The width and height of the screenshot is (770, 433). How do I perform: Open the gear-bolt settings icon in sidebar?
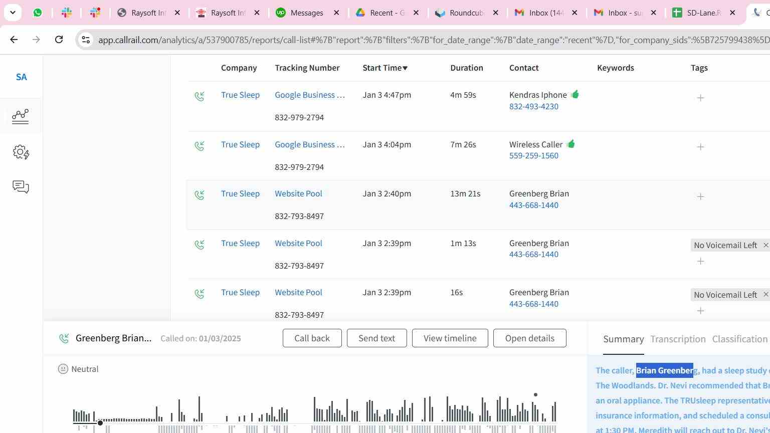click(x=21, y=152)
